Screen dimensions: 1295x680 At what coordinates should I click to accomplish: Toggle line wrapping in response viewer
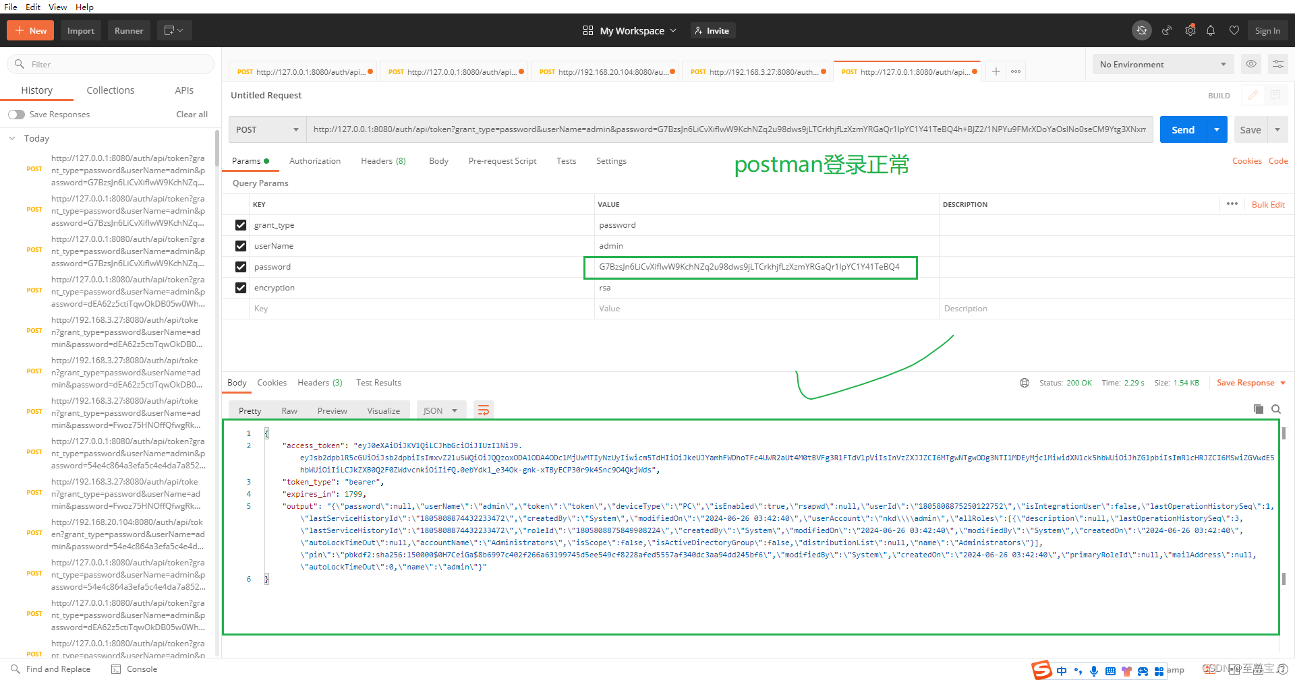click(483, 409)
